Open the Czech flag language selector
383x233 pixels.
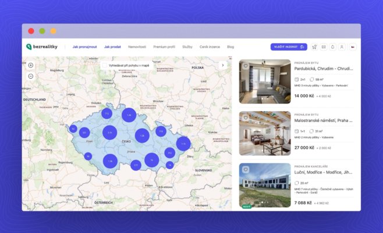pyautogui.click(x=353, y=47)
